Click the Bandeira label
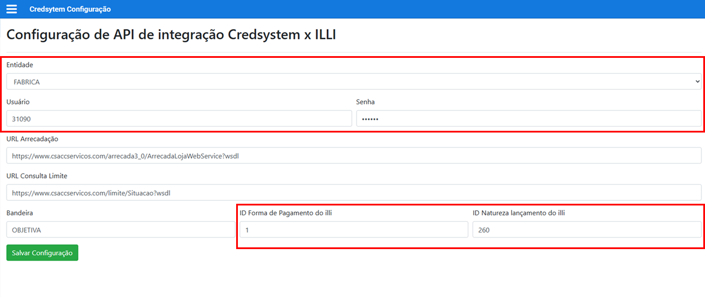The image size is (705, 297). (x=19, y=213)
